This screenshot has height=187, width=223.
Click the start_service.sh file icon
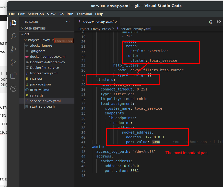point(27,106)
